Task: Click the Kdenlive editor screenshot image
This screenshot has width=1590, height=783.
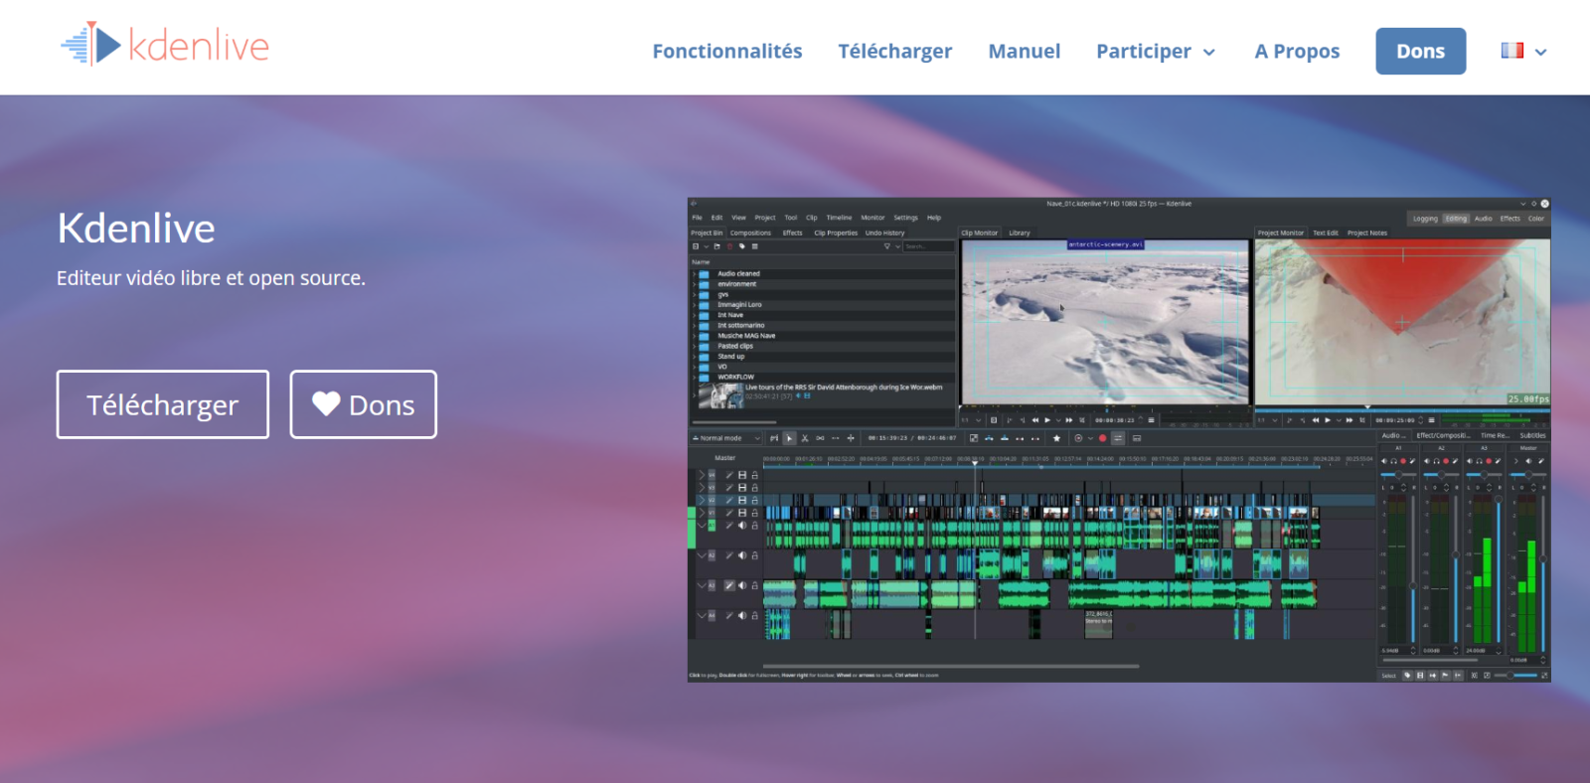Action: 1119,440
